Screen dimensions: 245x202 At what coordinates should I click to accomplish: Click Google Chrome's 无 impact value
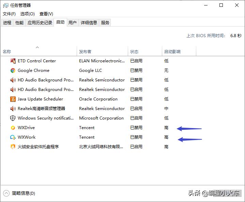click(166, 71)
